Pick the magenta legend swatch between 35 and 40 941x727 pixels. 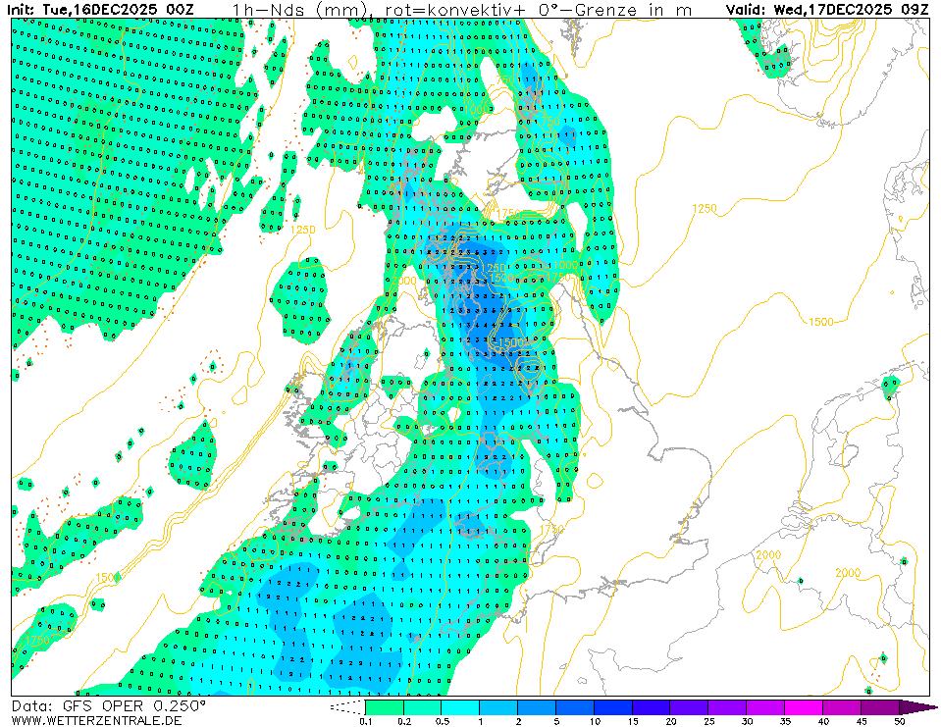click(805, 707)
